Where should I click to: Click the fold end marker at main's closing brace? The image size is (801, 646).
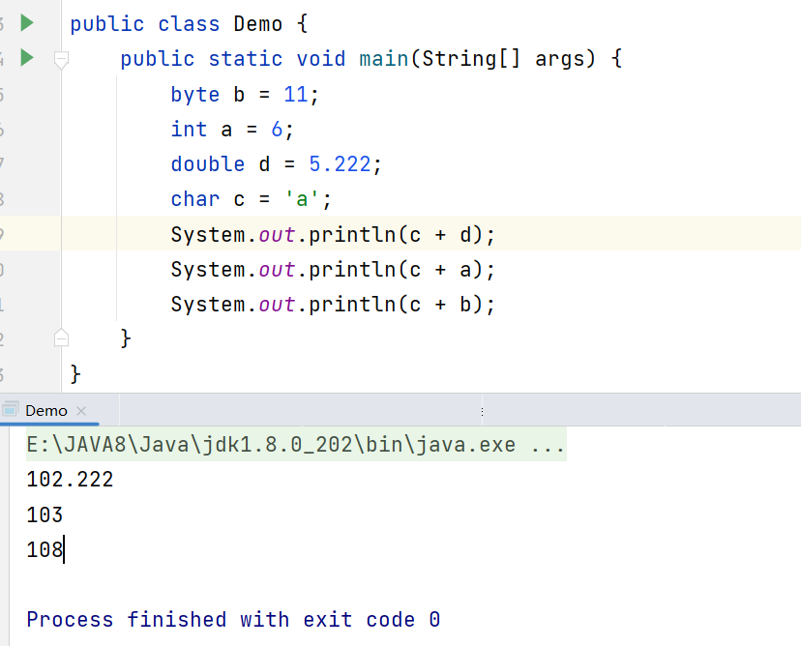coord(61,338)
